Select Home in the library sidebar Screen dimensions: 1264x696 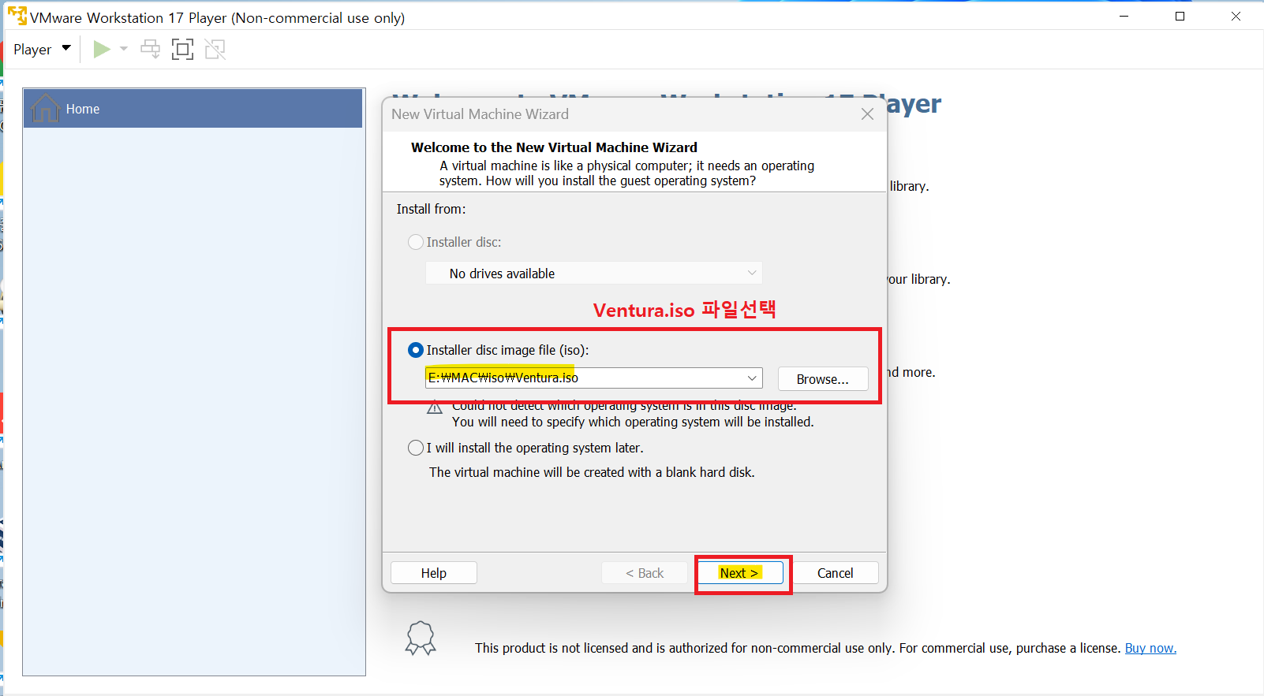tap(193, 109)
